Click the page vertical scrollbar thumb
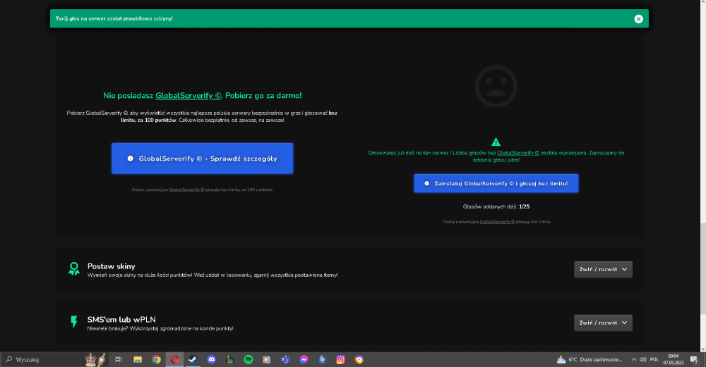This screenshot has width=706, height=367. pyautogui.click(x=703, y=268)
